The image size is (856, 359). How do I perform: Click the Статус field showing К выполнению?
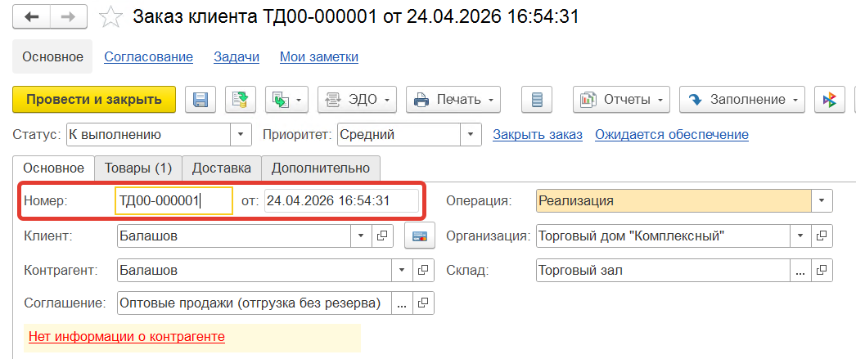tap(148, 134)
